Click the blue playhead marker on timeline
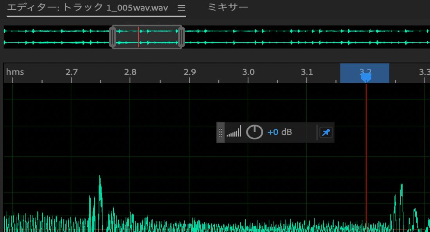This screenshot has width=430, height=232. pos(366,77)
